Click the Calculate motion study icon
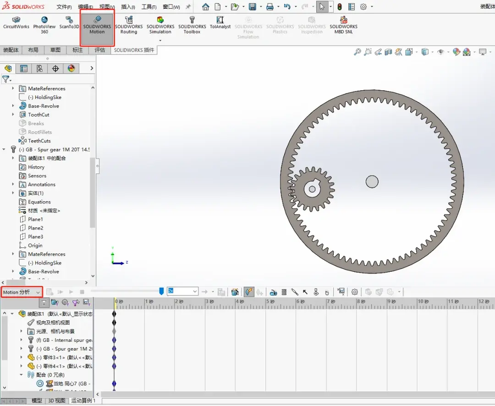This screenshot has height=406, width=495. pyautogui.click(x=49, y=292)
